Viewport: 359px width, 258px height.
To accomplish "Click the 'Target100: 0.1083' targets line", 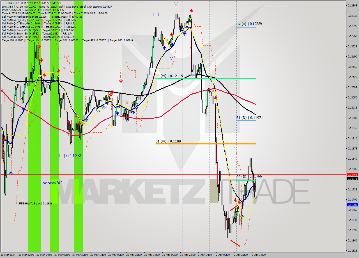I will (x=68, y=40).
